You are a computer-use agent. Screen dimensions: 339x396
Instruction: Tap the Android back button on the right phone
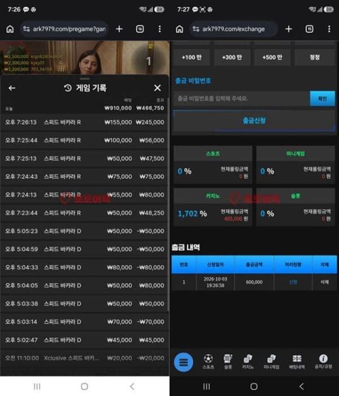[x=301, y=386]
